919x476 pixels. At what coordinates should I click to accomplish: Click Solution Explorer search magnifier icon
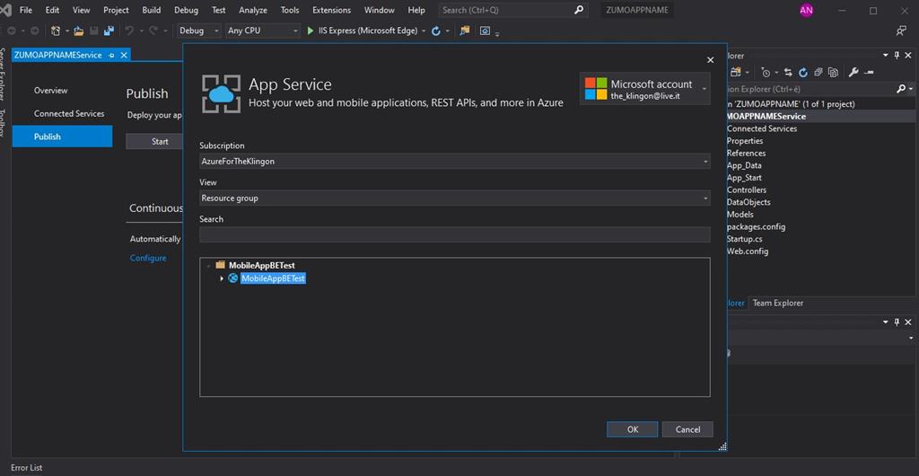click(901, 89)
